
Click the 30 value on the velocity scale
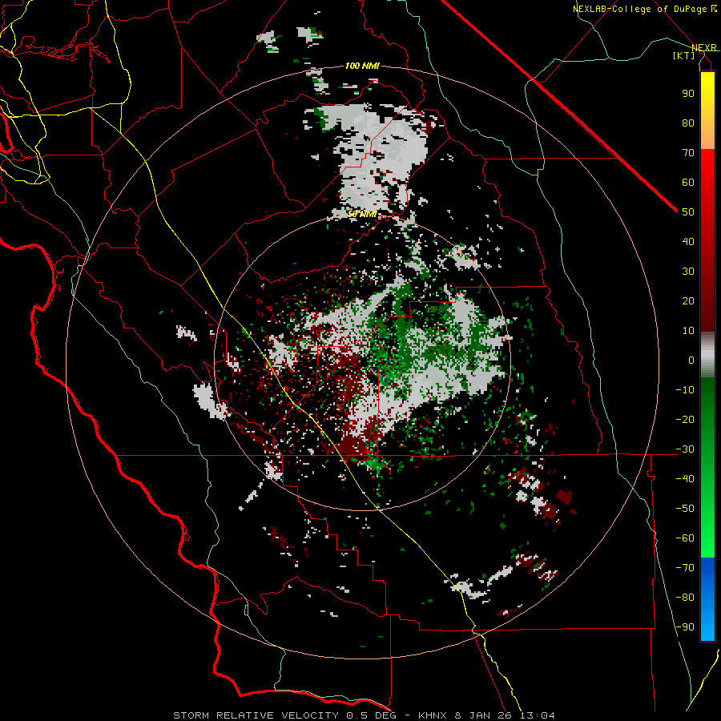pyautogui.click(x=688, y=272)
